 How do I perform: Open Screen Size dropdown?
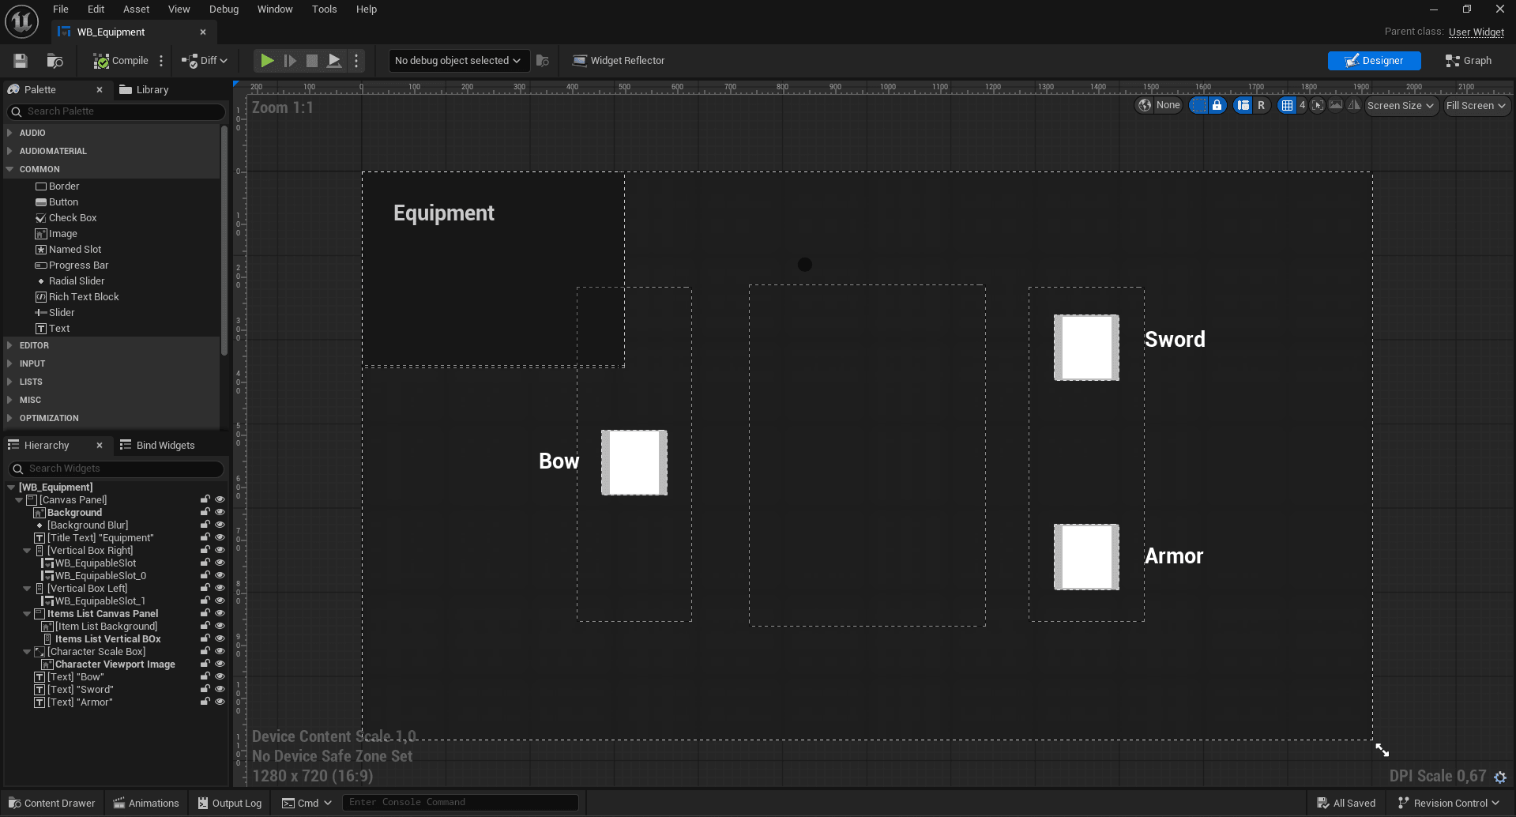(x=1401, y=105)
